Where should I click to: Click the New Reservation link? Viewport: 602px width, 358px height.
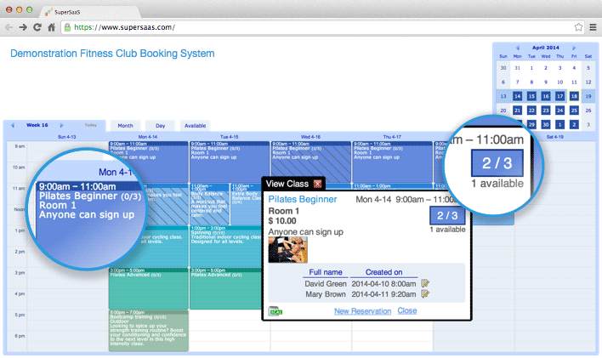pos(362,311)
